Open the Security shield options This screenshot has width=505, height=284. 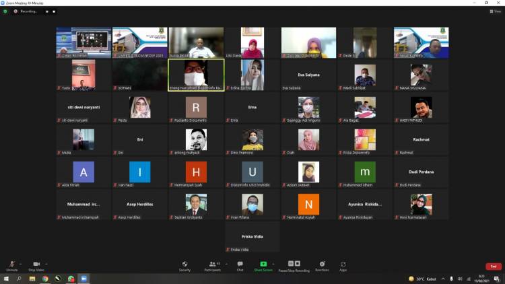tap(184, 264)
